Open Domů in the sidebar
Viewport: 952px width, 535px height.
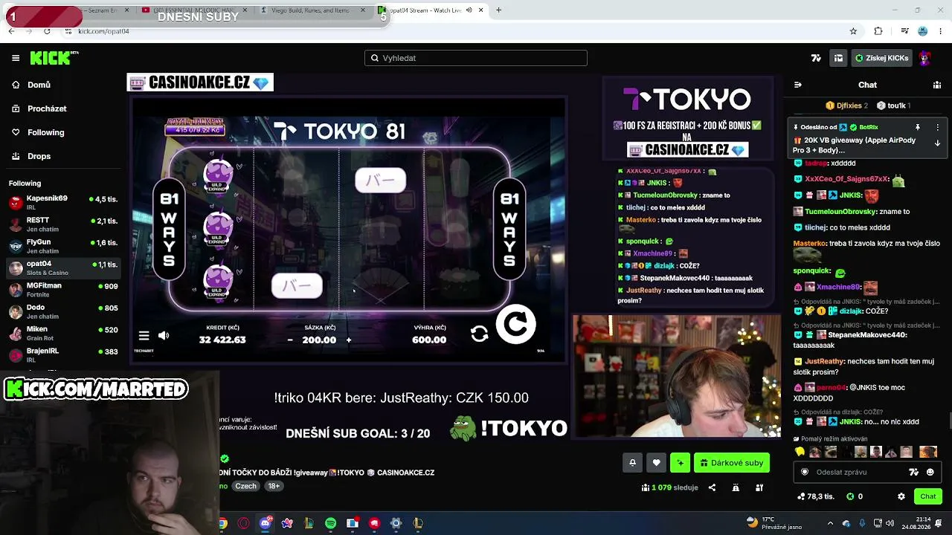point(39,85)
